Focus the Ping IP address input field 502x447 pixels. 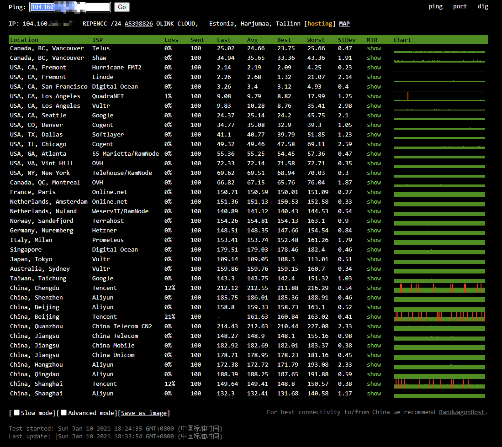70,7
